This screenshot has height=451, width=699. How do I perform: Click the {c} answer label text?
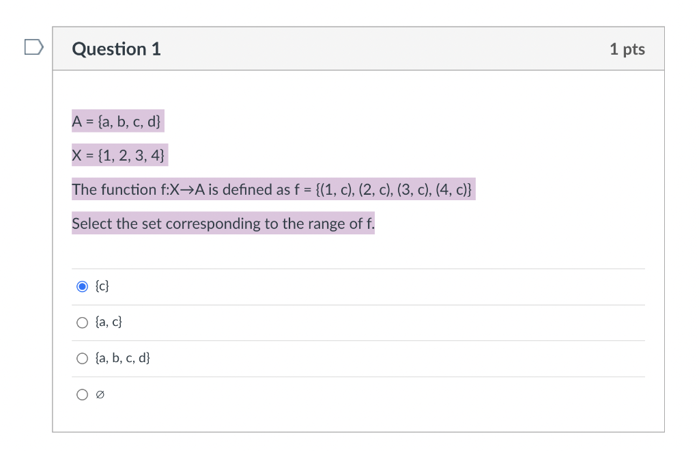pos(102,286)
